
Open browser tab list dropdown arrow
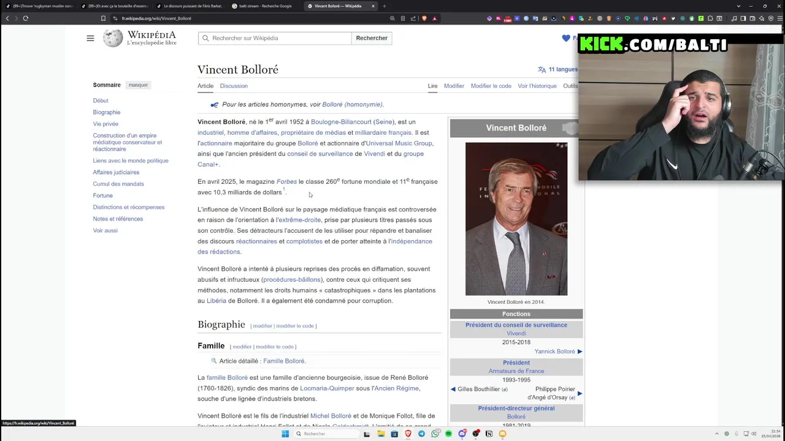click(x=738, y=6)
